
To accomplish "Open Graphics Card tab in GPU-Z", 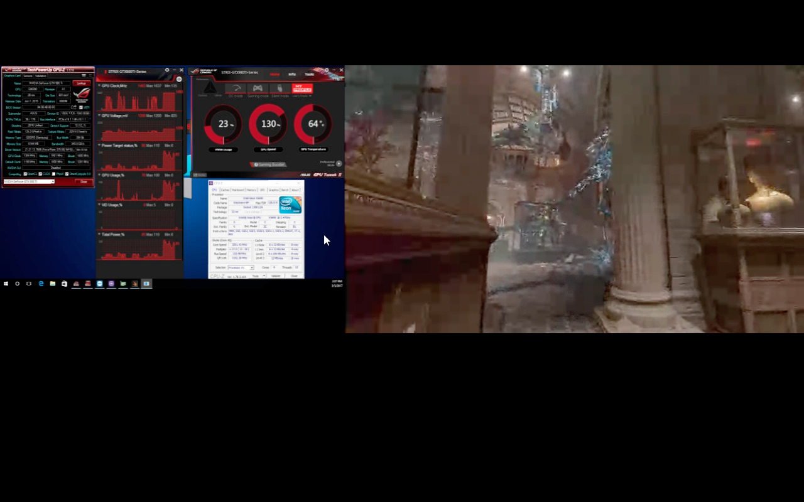I will (13, 76).
